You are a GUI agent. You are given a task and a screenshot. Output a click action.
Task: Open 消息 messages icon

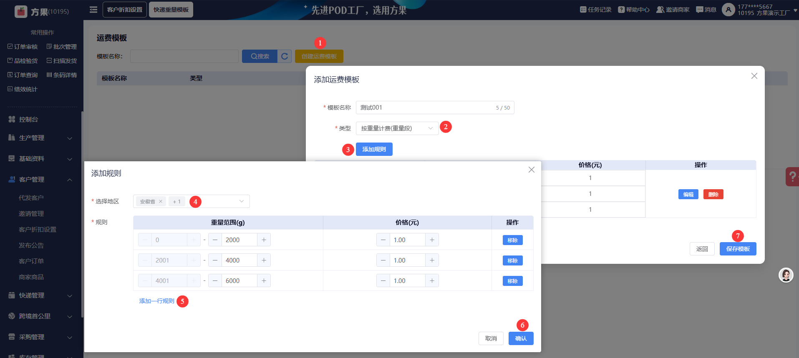(x=700, y=10)
